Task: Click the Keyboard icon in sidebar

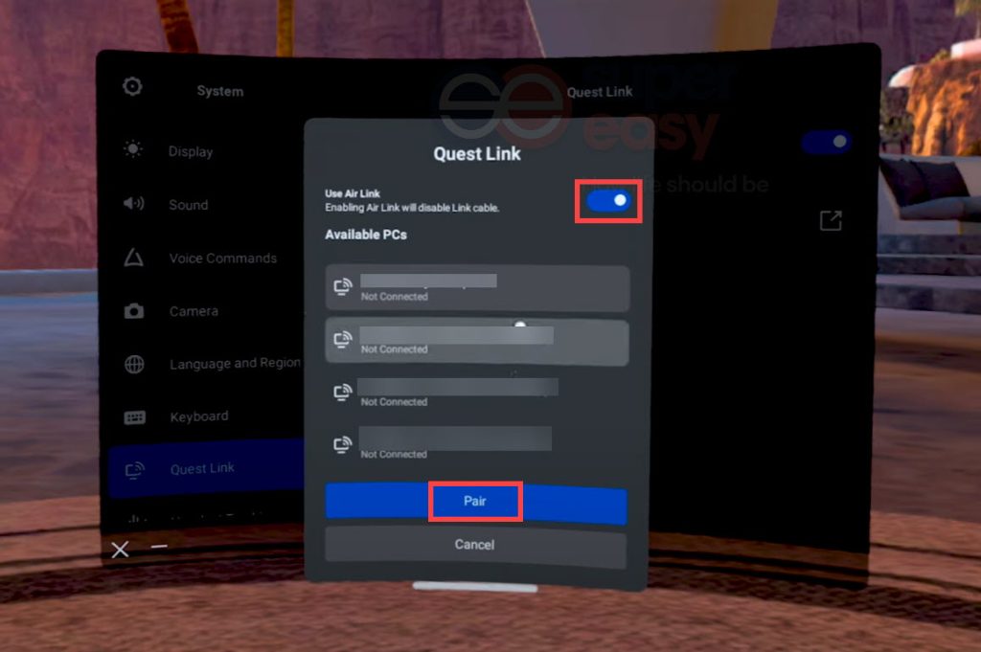Action: 133,417
